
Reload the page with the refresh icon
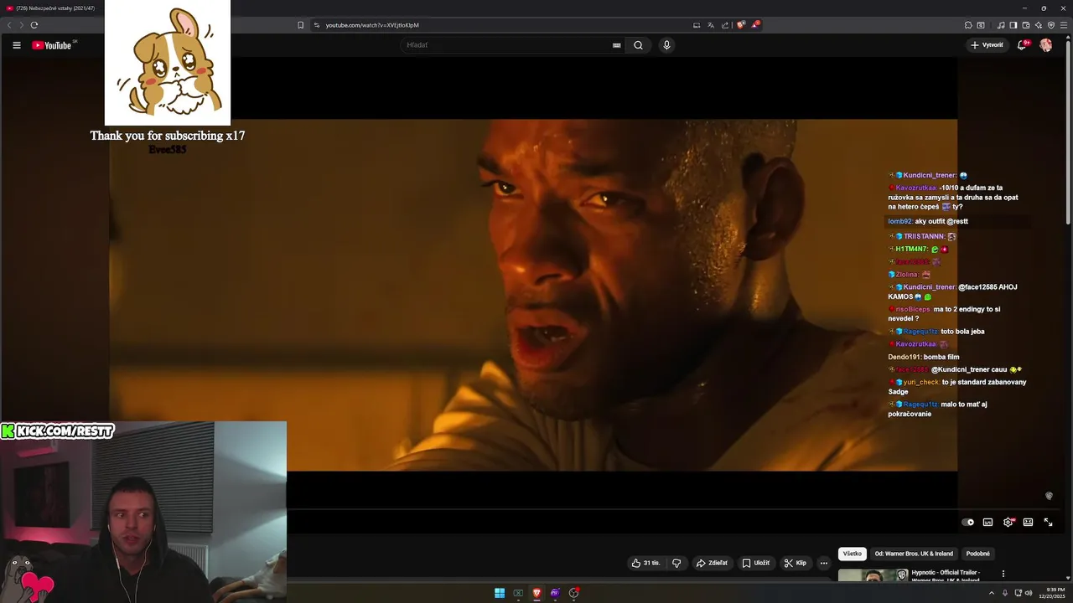pyautogui.click(x=34, y=25)
